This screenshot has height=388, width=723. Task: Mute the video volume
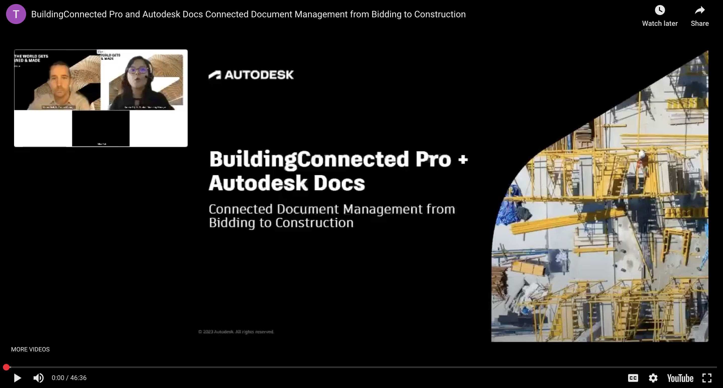pos(38,378)
